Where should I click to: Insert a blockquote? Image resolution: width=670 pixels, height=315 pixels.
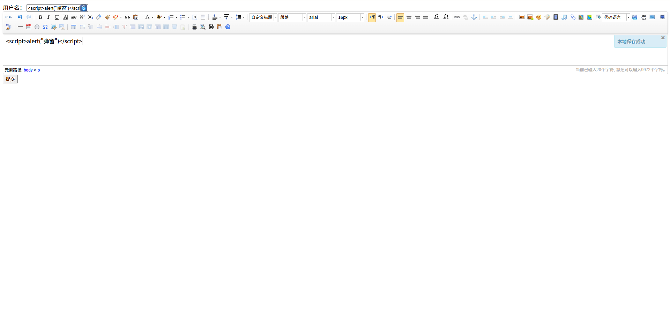[127, 17]
